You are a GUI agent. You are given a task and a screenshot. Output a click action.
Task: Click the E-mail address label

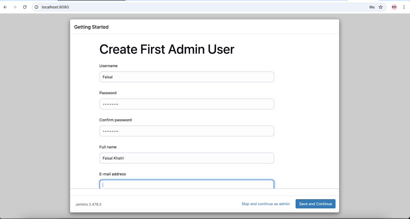click(112, 174)
